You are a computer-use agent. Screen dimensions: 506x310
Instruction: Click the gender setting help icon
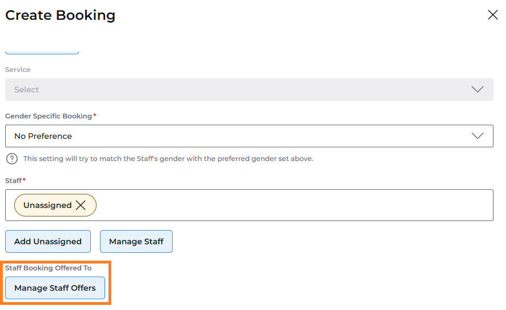pyautogui.click(x=11, y=159)
